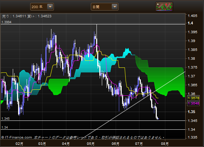Click the latest candlestick near 1.346
The height and width of the screenshot is (147, 204).
pyautogui.click(x=158, y=118)
